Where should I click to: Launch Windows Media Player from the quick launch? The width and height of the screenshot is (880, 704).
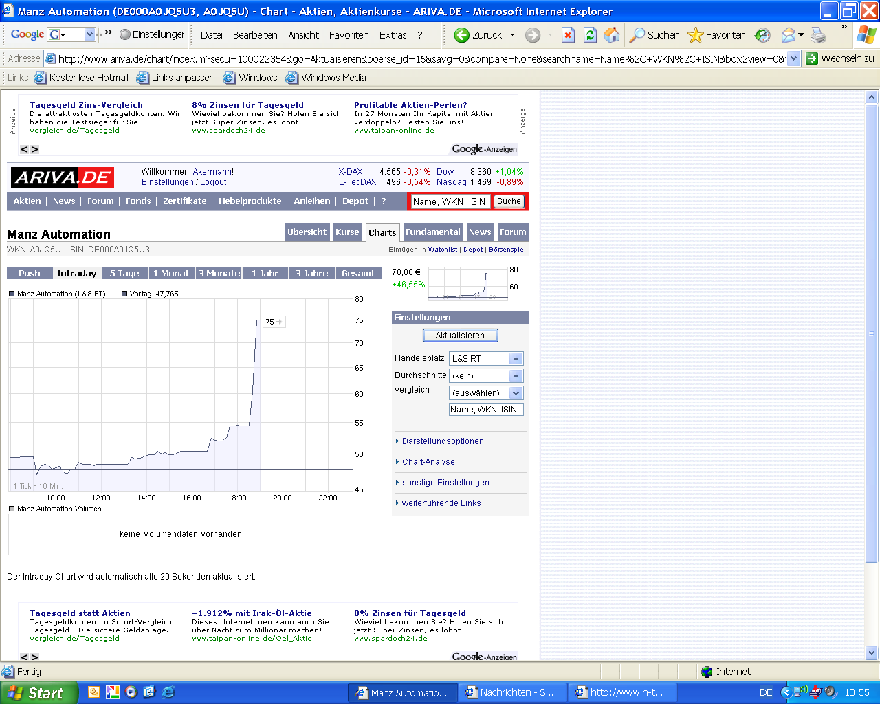coord(131,692)
